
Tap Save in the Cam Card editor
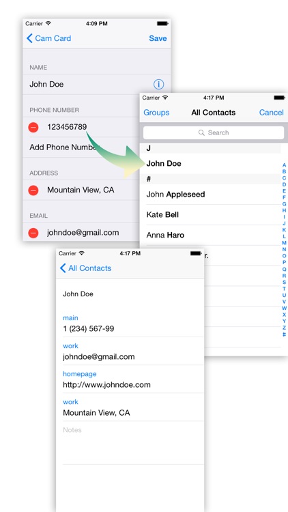[158, 38]
